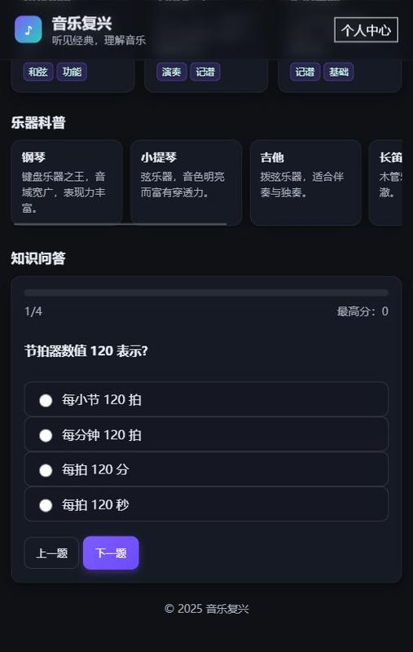Choose the 每拍 120 秒 radio option
This screenshot has height=652, width=413.
pos(206,504)
